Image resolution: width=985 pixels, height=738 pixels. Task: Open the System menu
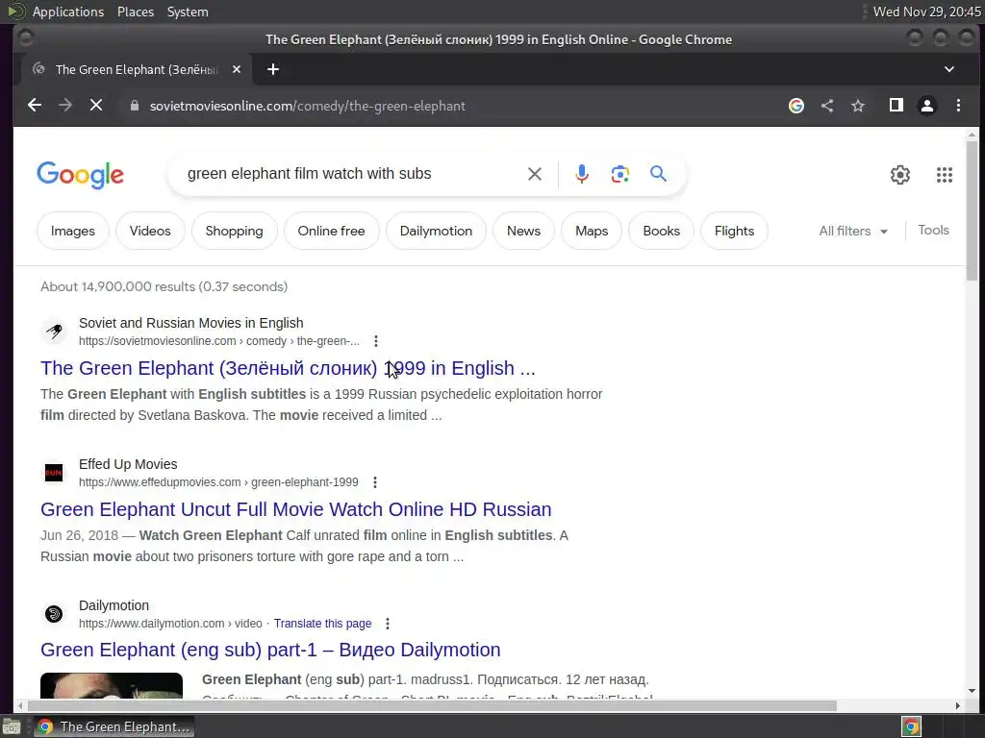[188, 12]
